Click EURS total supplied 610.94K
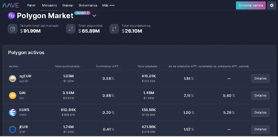 click(x=68, y=110)
